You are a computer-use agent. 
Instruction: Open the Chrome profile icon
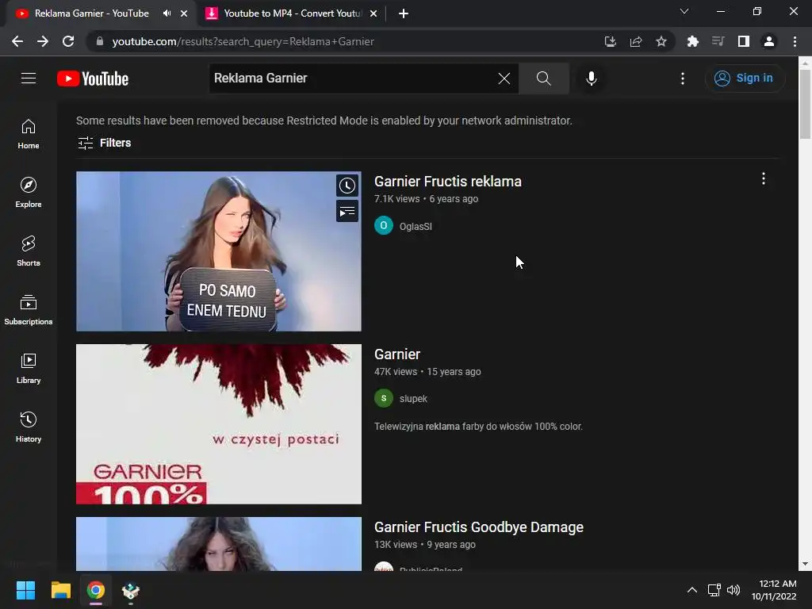click(x=769, y=41)
